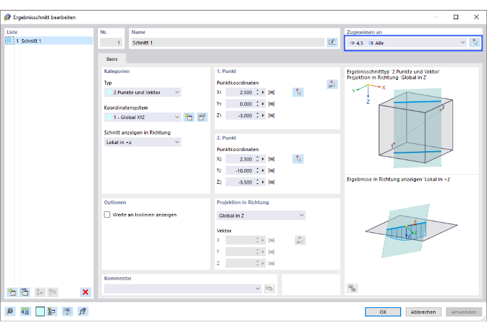Viewport: 487px width, 331px height.
Task: Click the view settings icon in bottom toolbar
Action: (52, 311)
